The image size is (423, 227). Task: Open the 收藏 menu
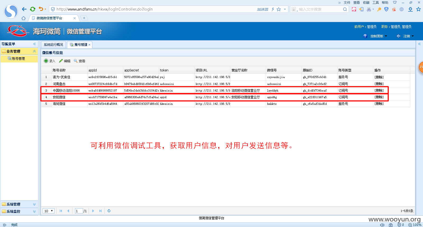(x=366, y=3)
